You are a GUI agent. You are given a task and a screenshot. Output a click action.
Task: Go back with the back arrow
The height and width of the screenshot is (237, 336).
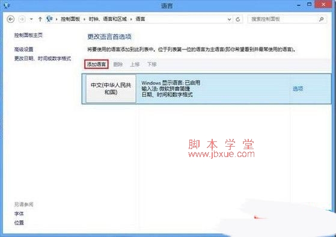point(10,19)
